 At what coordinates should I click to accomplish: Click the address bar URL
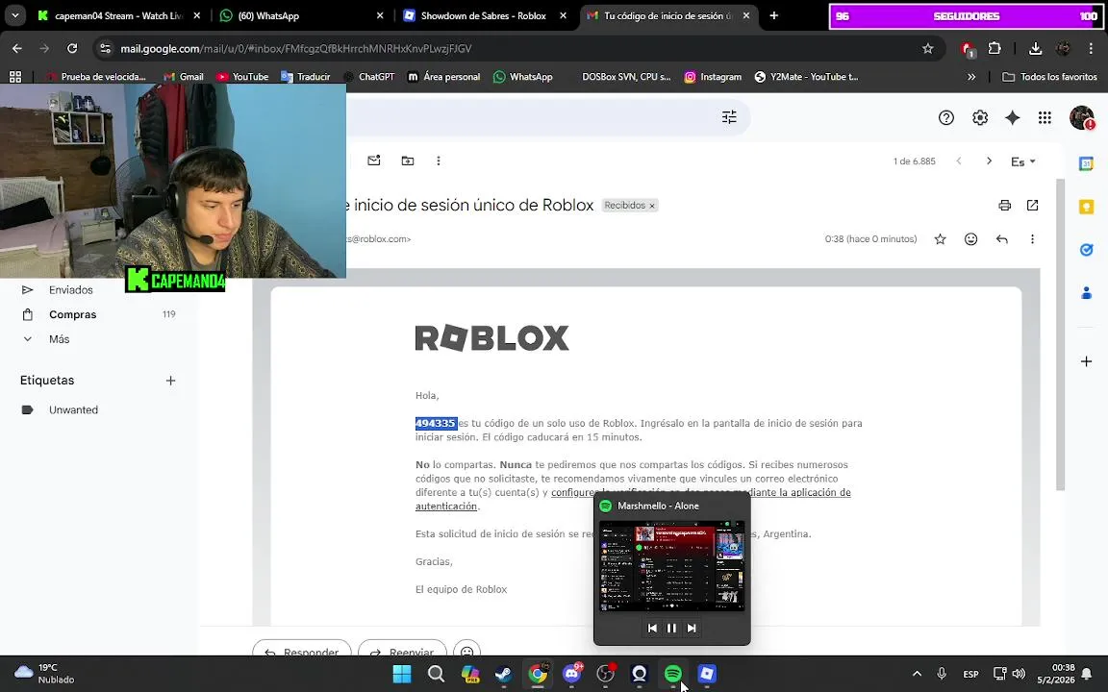pos(295,49)
